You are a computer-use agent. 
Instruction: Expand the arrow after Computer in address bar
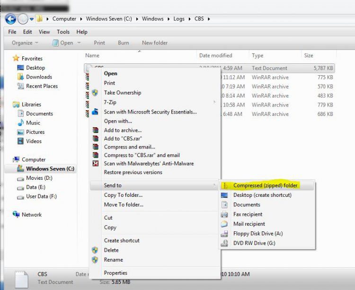coord(81,19)
